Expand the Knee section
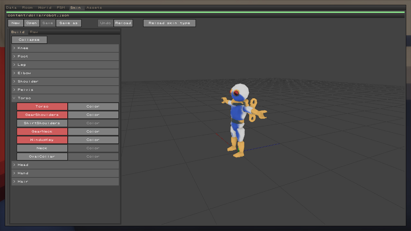 (65, 48)
